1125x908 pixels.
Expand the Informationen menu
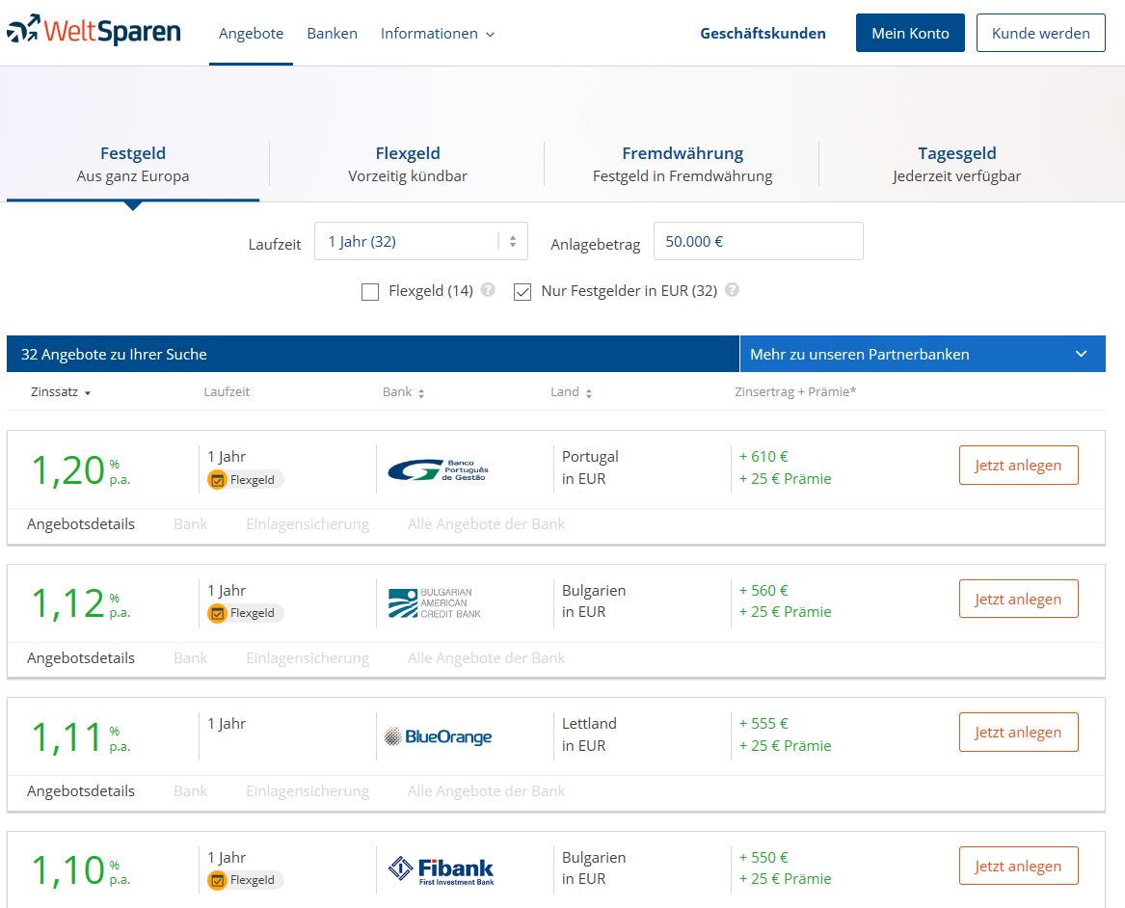tap(437, 34)
